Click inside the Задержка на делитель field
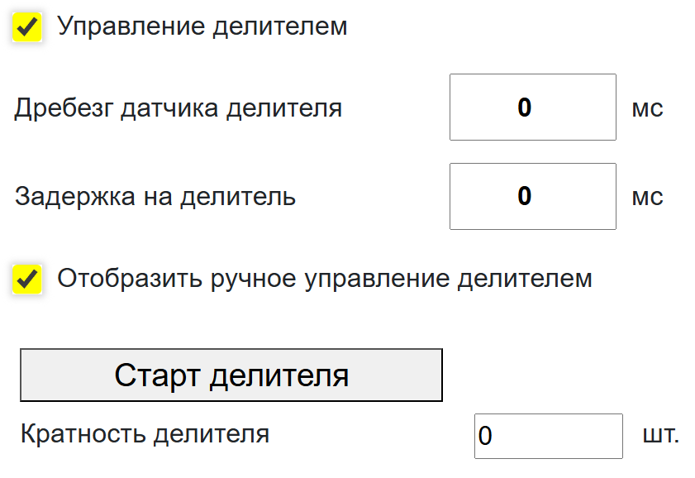 (532, 196)
